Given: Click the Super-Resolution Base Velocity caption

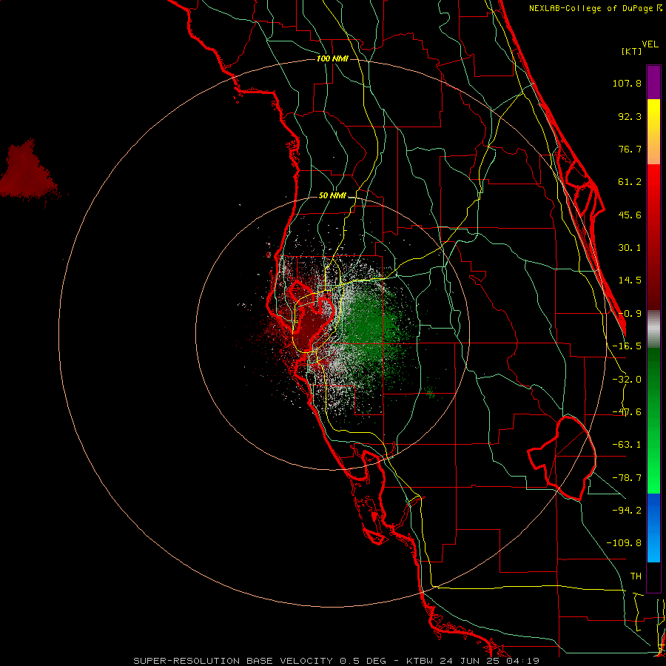Looking at the screenshot, I should pyautogui.click(x=337, y=661).
